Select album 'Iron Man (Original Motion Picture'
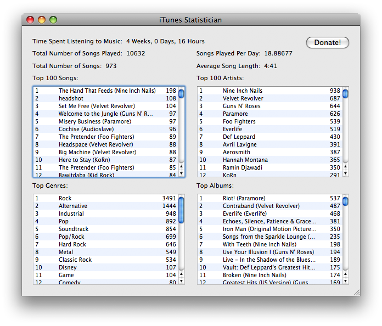 click(270, 229)
